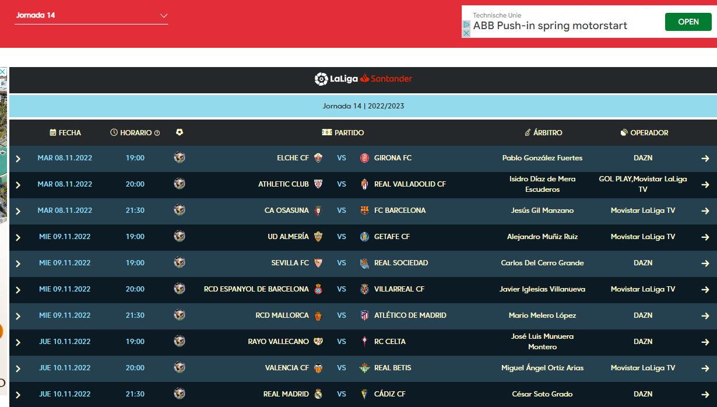Image resolution: width=717 pixels, height=407 pixels.
Task: Expand the RCD Mallorca vs Atlético row
Action: [18, 316]
